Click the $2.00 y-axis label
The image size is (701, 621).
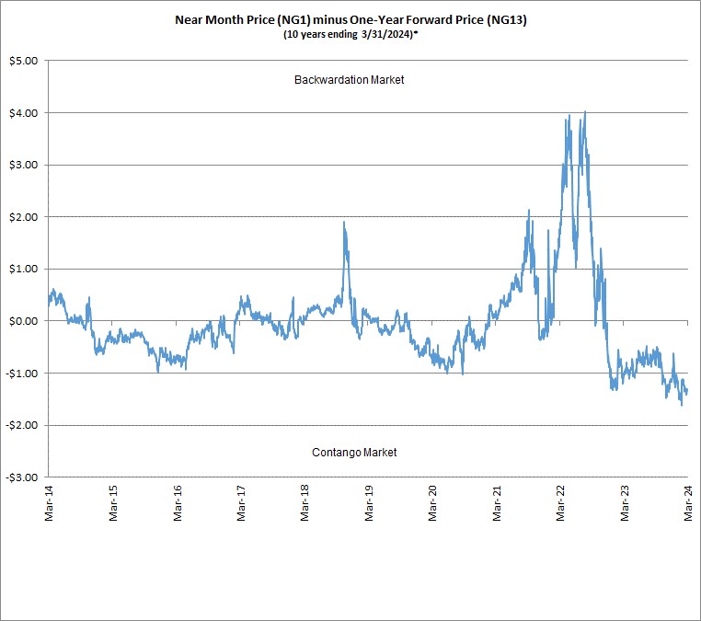pos(24,217)
